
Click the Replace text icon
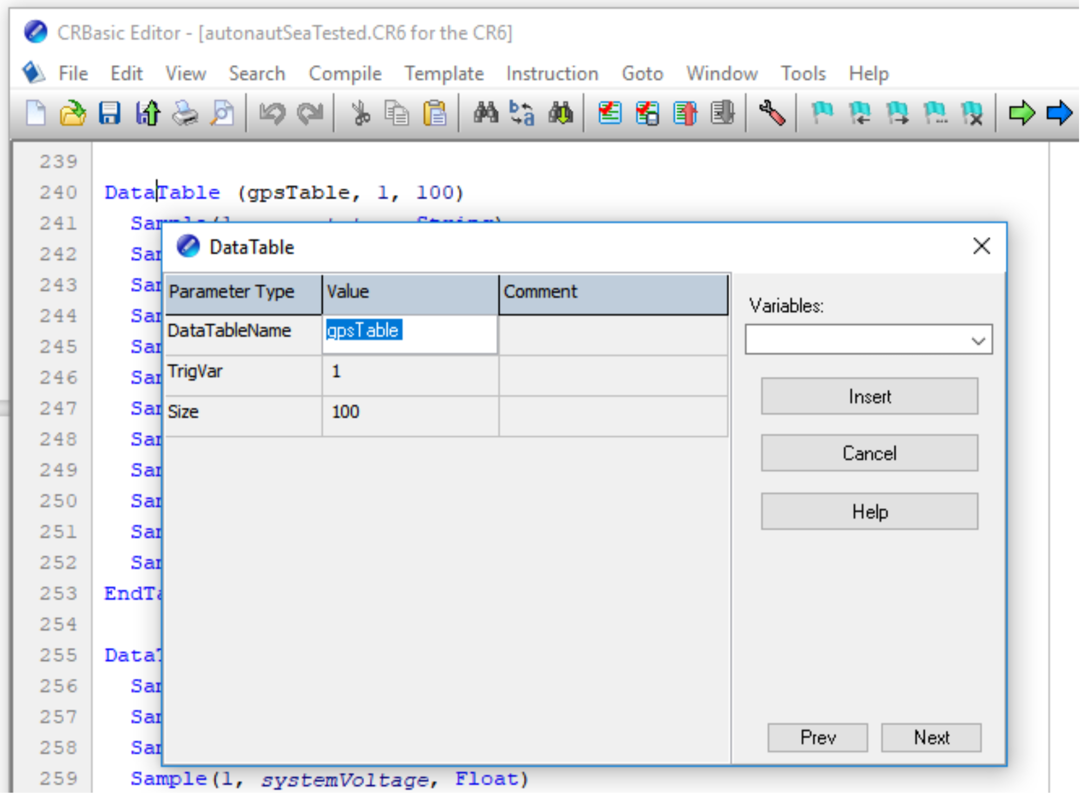click(522, 114)
